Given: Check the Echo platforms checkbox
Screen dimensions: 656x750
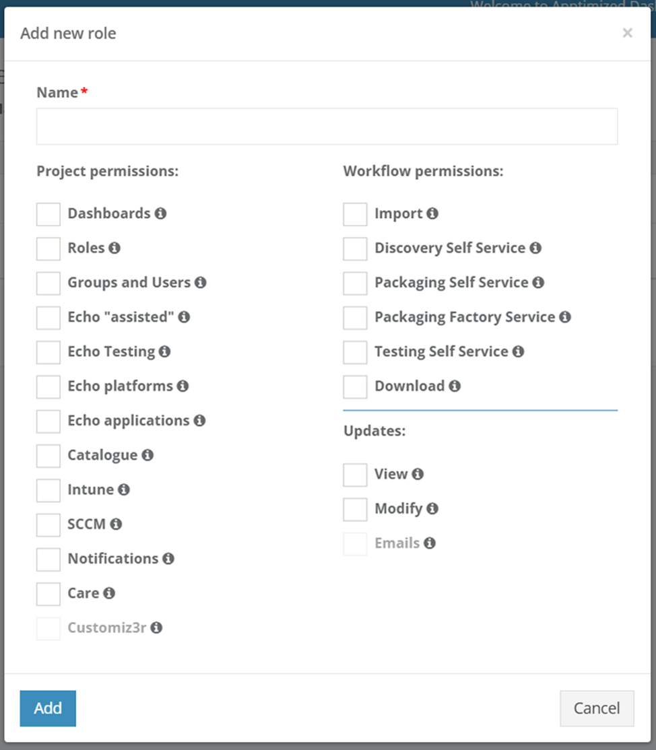Looking at the screenshot, I should pos(48,386).
